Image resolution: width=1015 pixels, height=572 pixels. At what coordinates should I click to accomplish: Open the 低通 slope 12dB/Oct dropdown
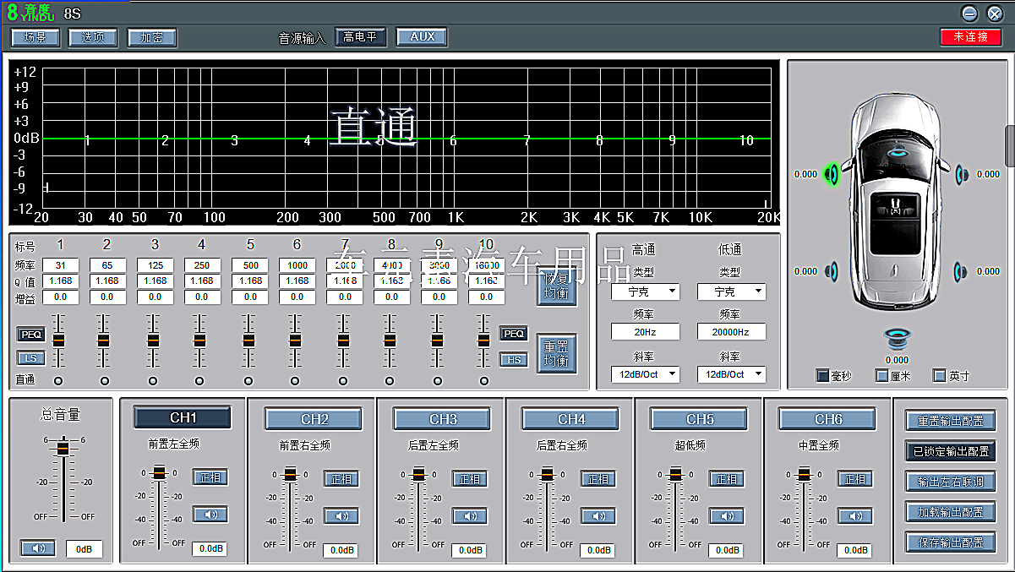click(731, 373)
